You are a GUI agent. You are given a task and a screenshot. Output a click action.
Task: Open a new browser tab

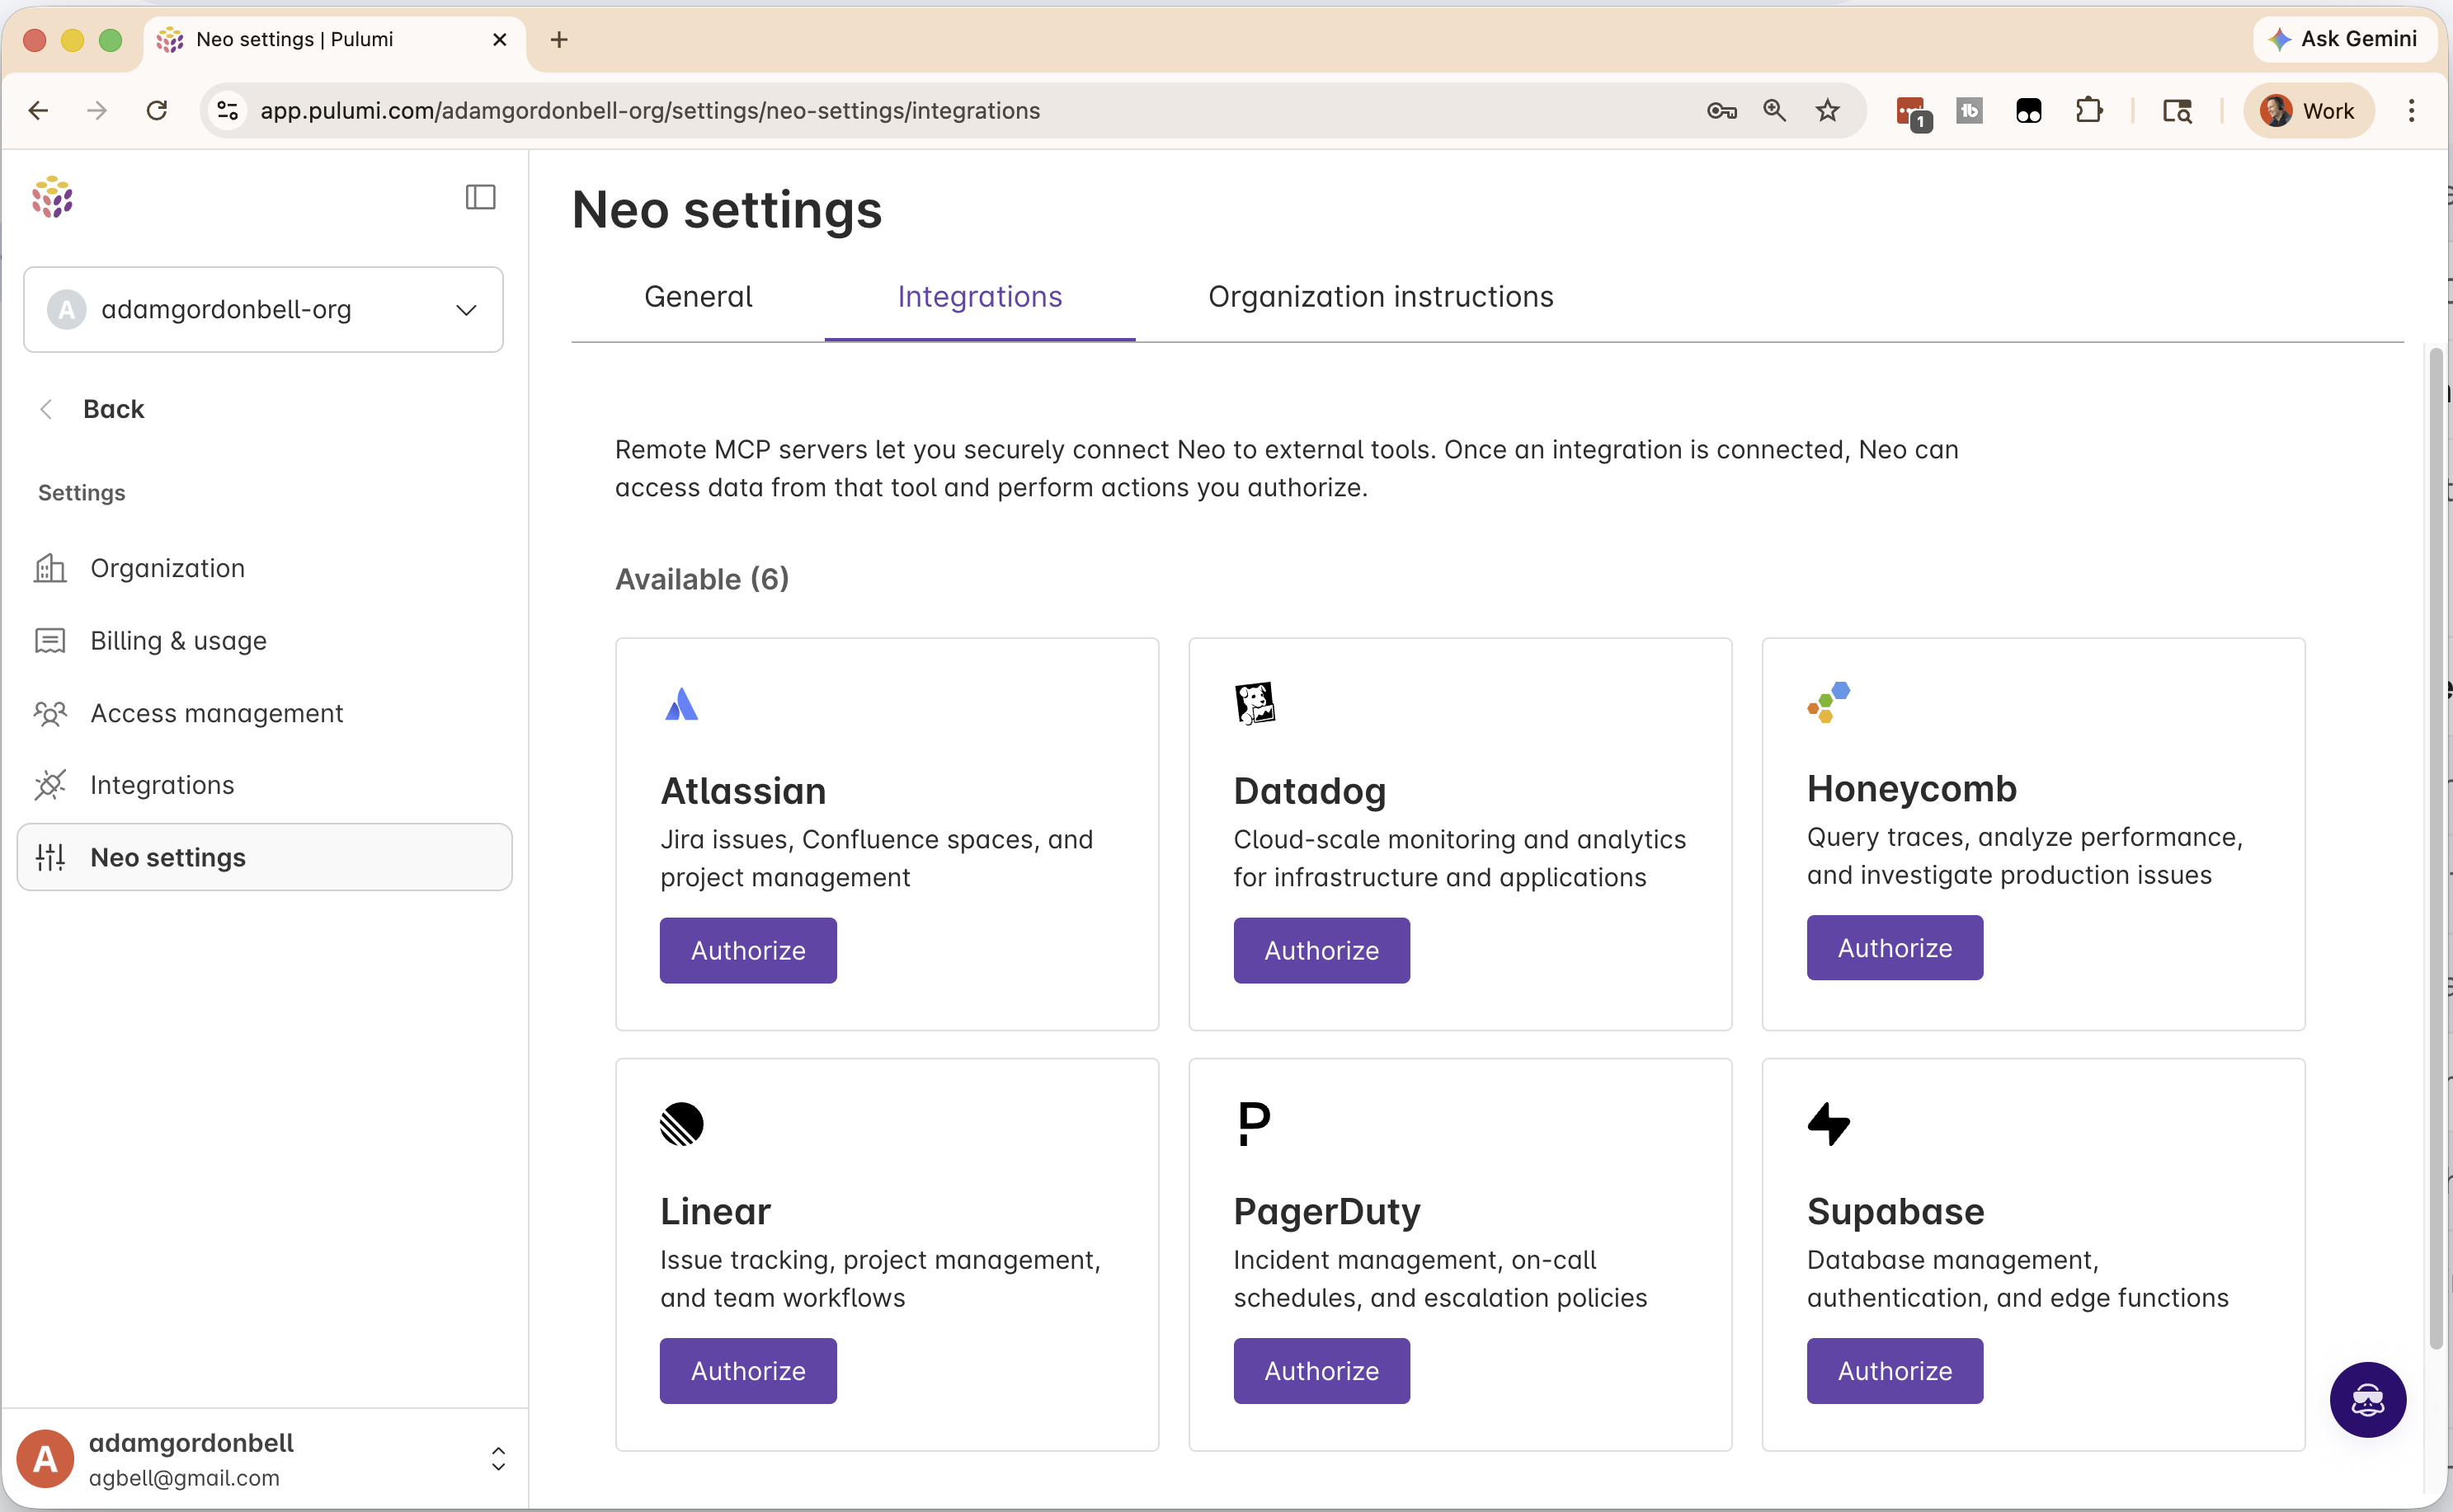click(x=559, y=39)
